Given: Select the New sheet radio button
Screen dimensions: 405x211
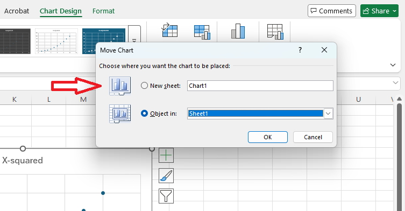Looking at the screenshot, I should click(144, 86).
